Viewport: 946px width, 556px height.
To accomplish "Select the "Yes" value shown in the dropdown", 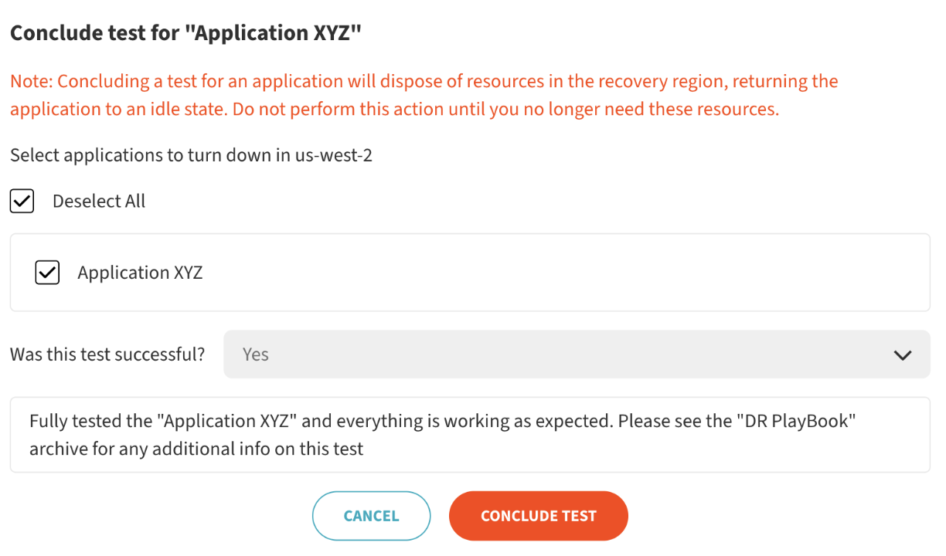I will coord(256,354).
